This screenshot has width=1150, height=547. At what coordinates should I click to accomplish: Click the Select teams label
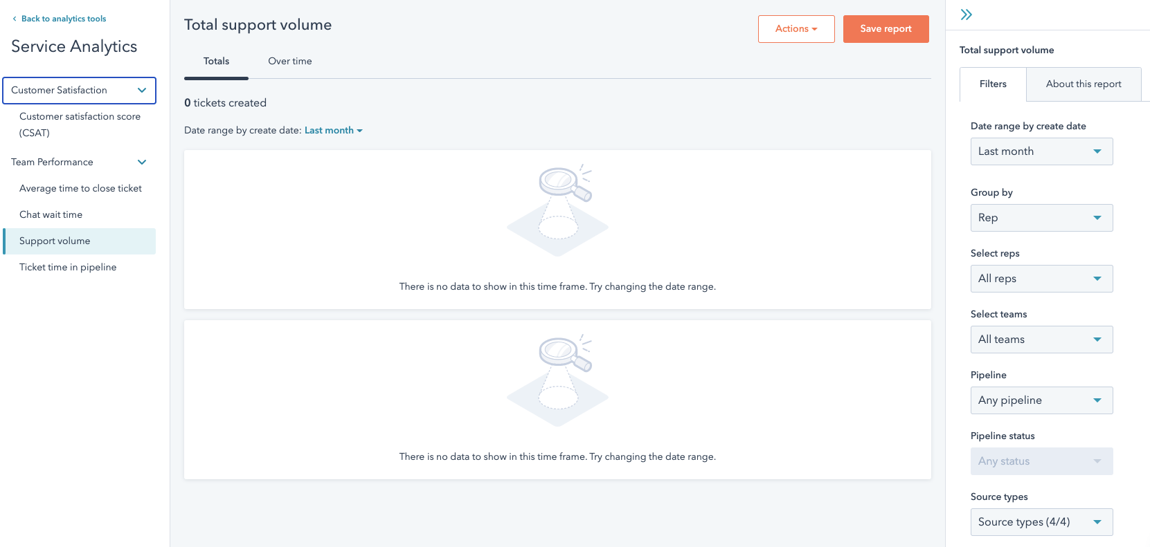[998, 314]
